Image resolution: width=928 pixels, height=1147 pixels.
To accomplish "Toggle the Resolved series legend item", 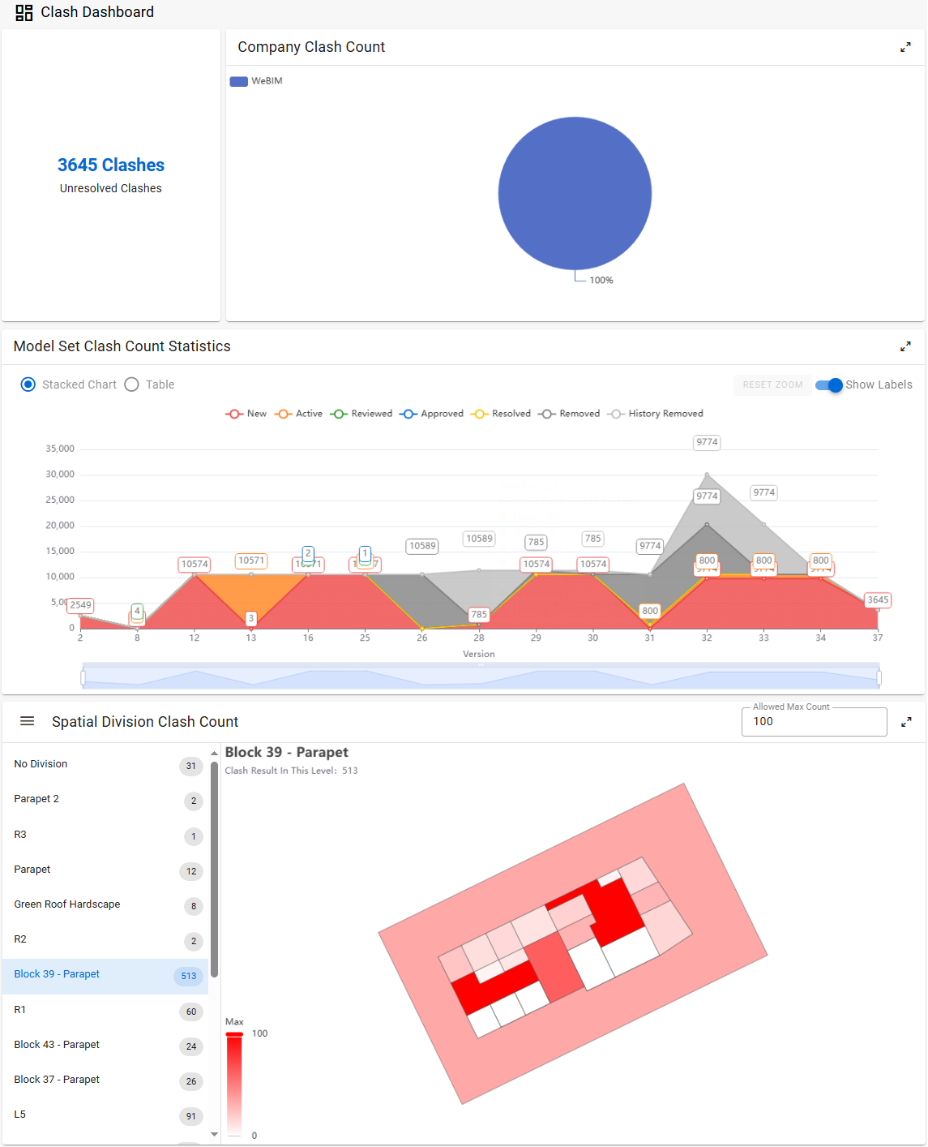I will click(x=501, y=414).
